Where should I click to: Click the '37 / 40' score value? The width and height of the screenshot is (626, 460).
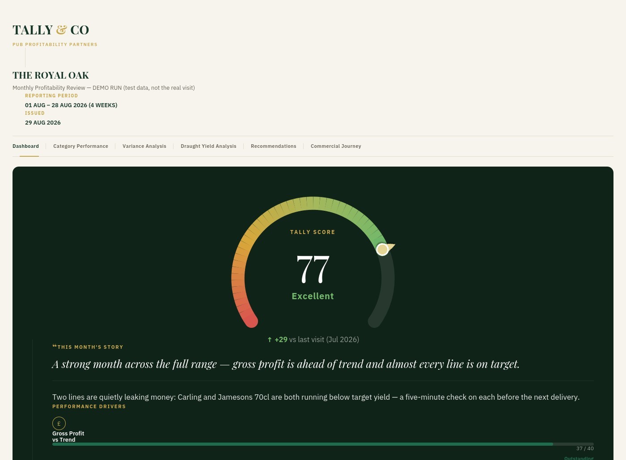pyautogui.click(x=585, y=448)
